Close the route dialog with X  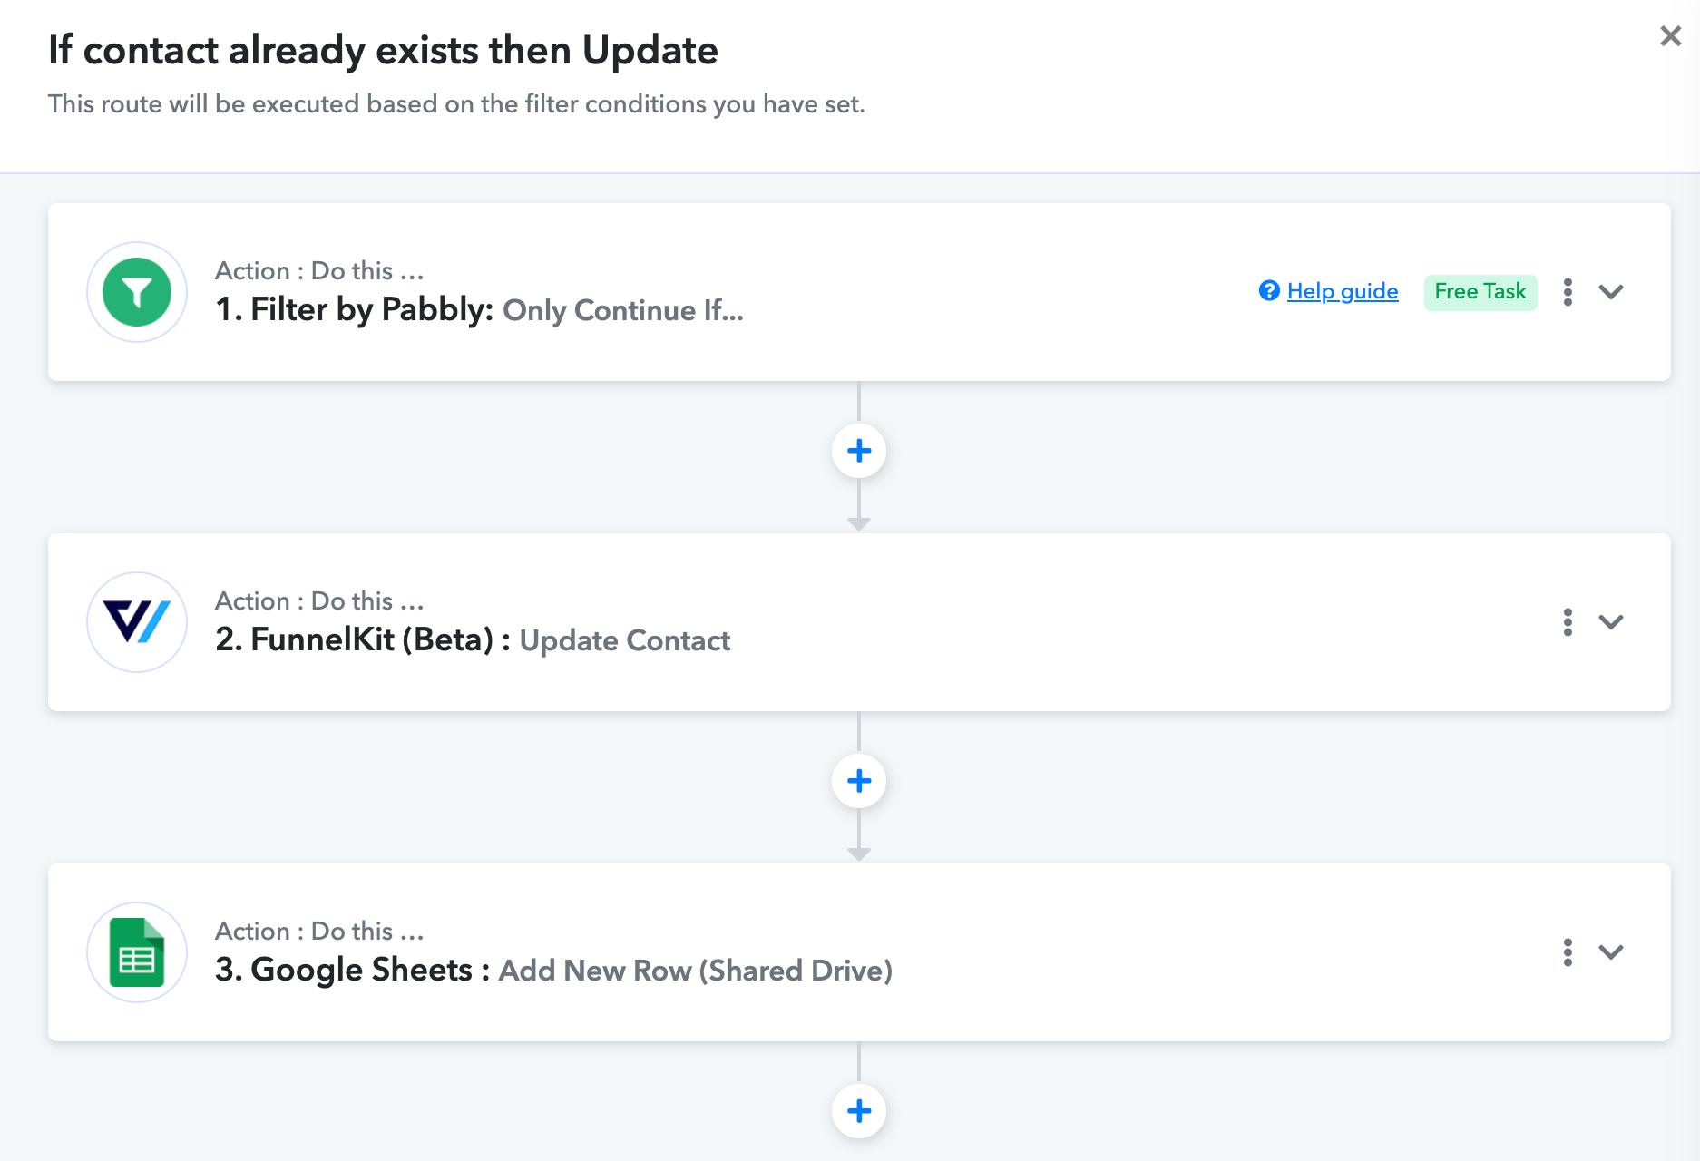click(1670, 36)
